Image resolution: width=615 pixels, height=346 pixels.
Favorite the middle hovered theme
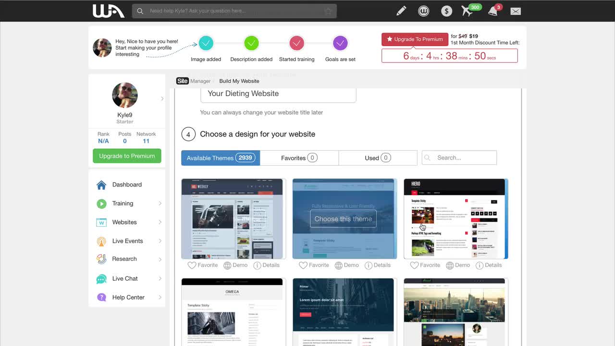point(314,265)
